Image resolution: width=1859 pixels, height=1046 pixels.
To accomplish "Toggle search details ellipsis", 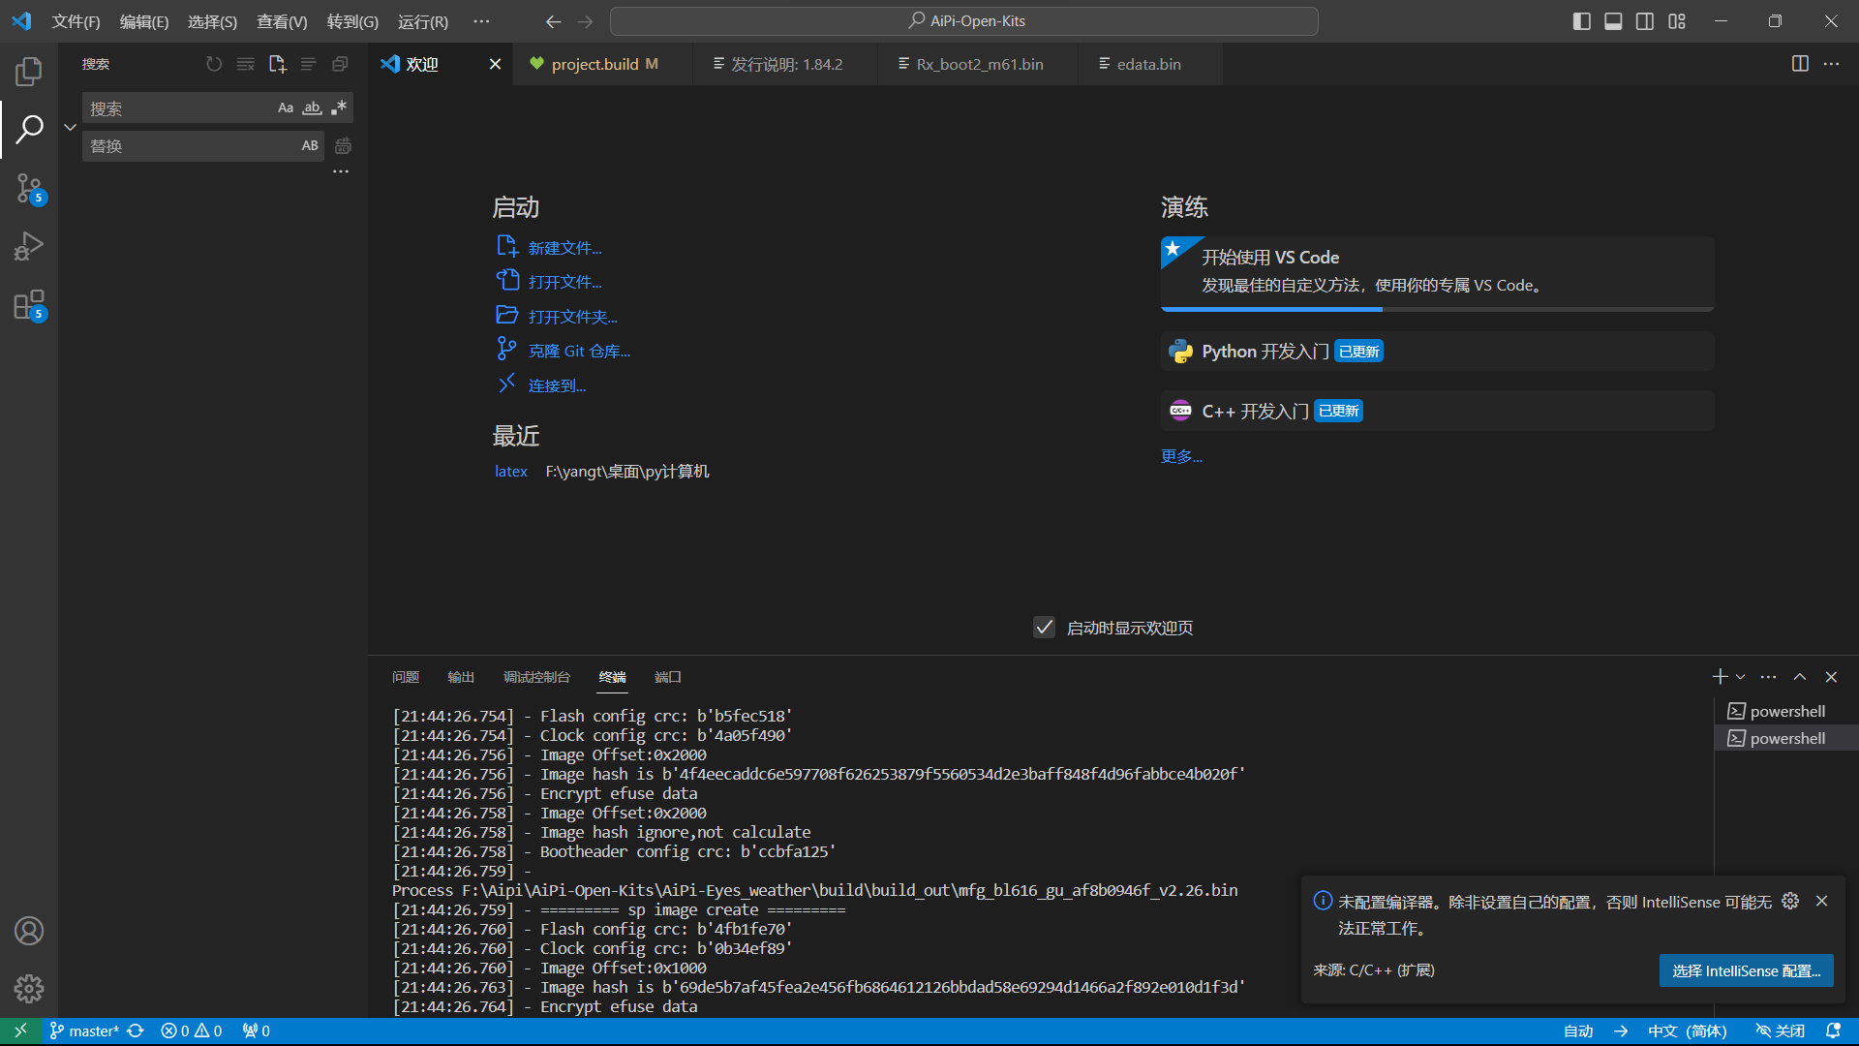I will point(341,171).
